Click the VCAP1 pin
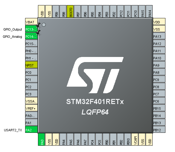The image size is (175, 152). pos(135,139)
